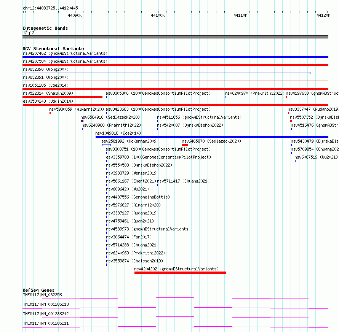Click the red bar under nsv4204202

tap(180, 273)
